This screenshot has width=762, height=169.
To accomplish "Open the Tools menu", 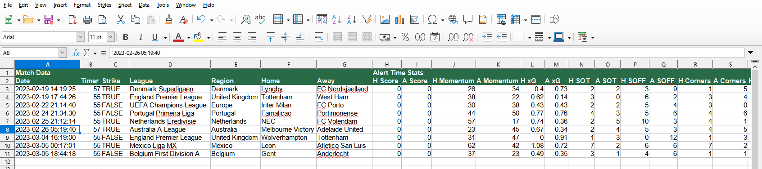I will point(163,5).
